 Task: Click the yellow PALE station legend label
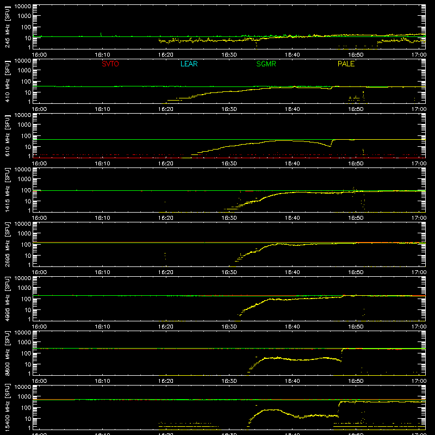(x=346, y=64)
